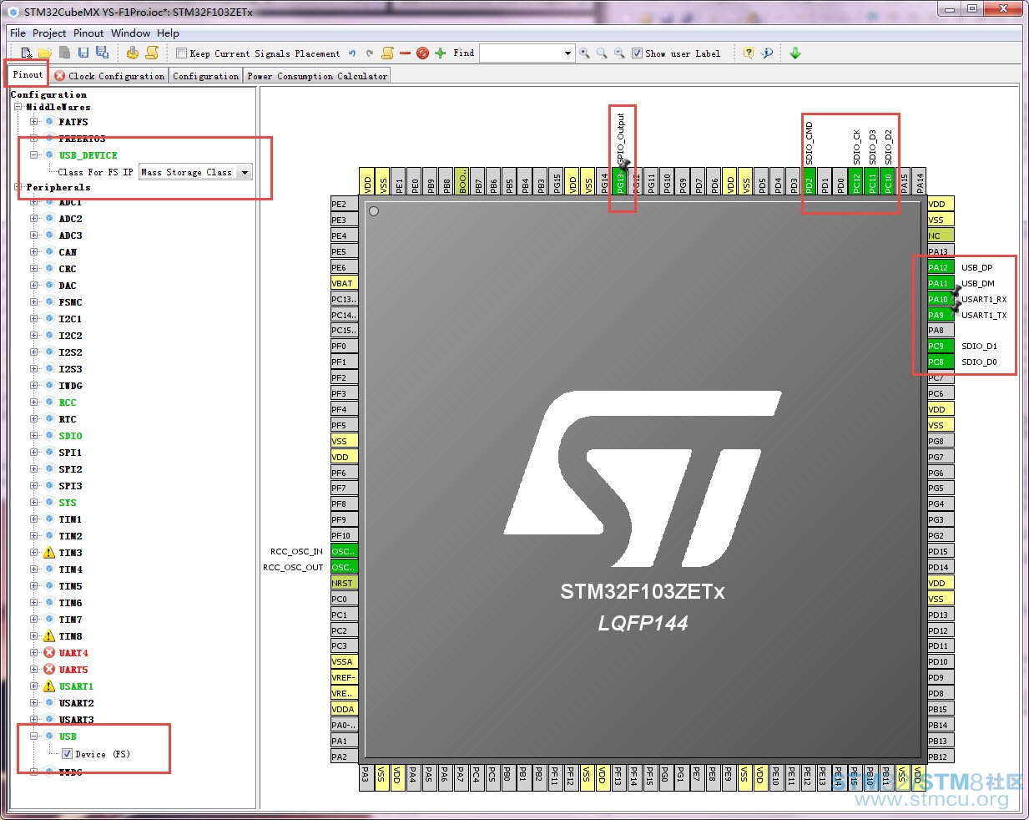Open the Project menu

click(x=49, y=33)
